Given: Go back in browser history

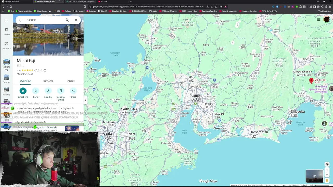Looking at the screenshot, I should coord(3,6).
